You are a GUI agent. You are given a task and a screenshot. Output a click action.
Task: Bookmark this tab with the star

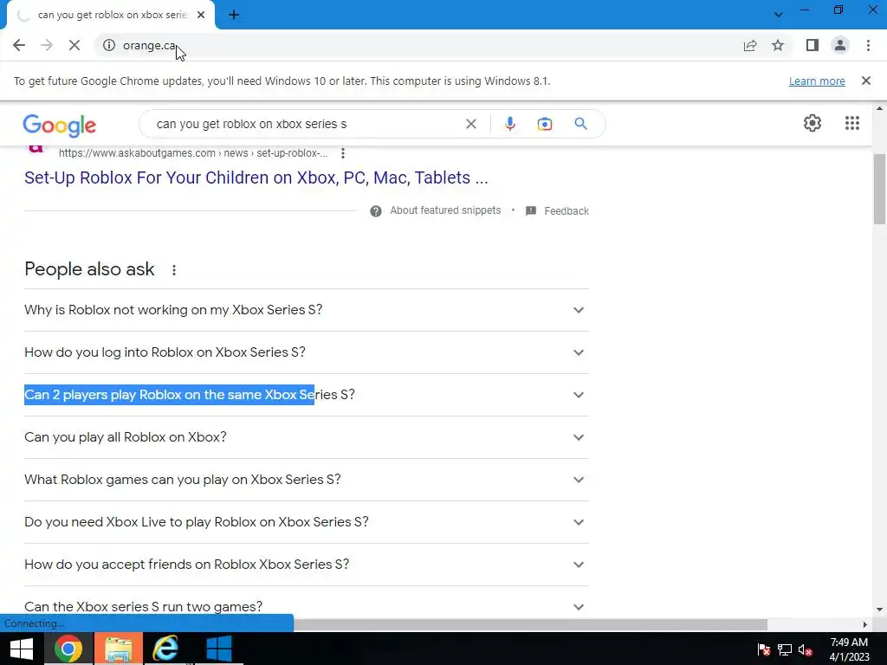click(x=778, y=45)
